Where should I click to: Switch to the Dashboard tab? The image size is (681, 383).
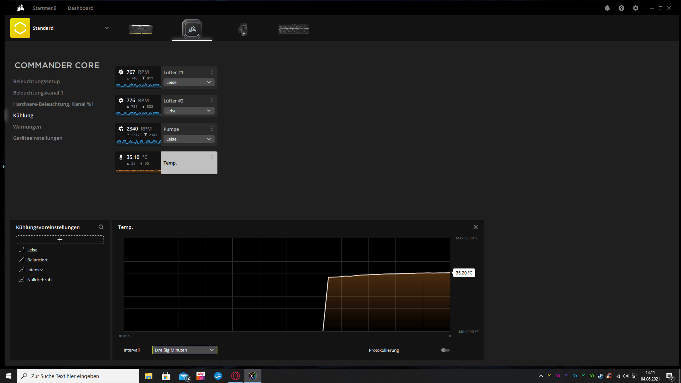81,8
